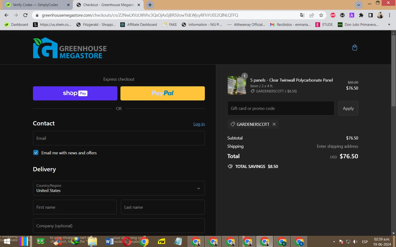
Task: Open the Information - NIU bookmark
Action: pyautogui.click(x=202, y=25)
